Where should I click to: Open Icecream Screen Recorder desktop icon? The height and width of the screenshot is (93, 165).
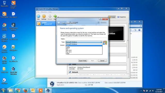[x=13, y=5]
